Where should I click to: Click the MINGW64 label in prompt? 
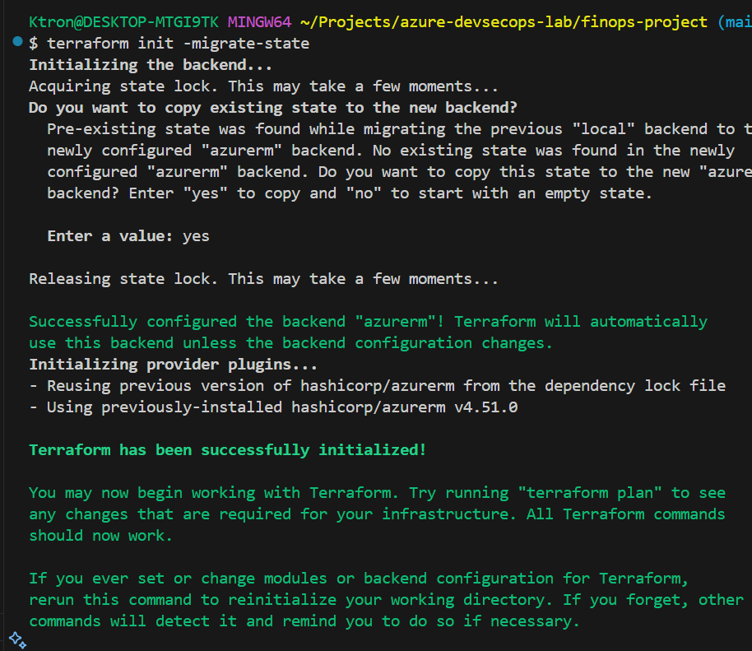pos(259,21)
